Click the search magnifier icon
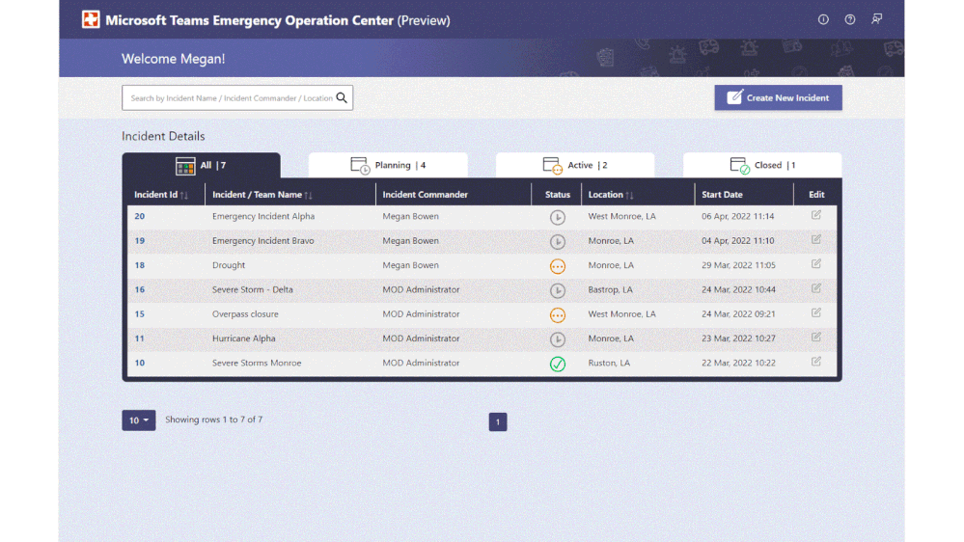The width and height of the screenshot is (964, 542). click(342, 97)
